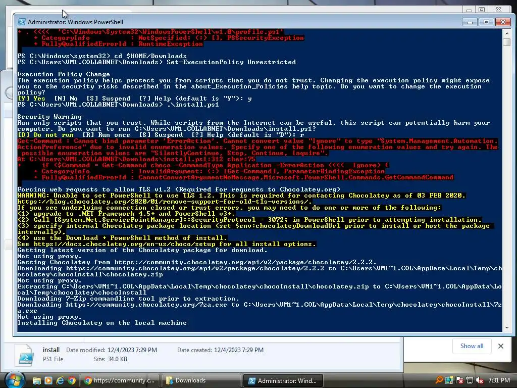Open network status tray icon

click(x=470, y=380)
